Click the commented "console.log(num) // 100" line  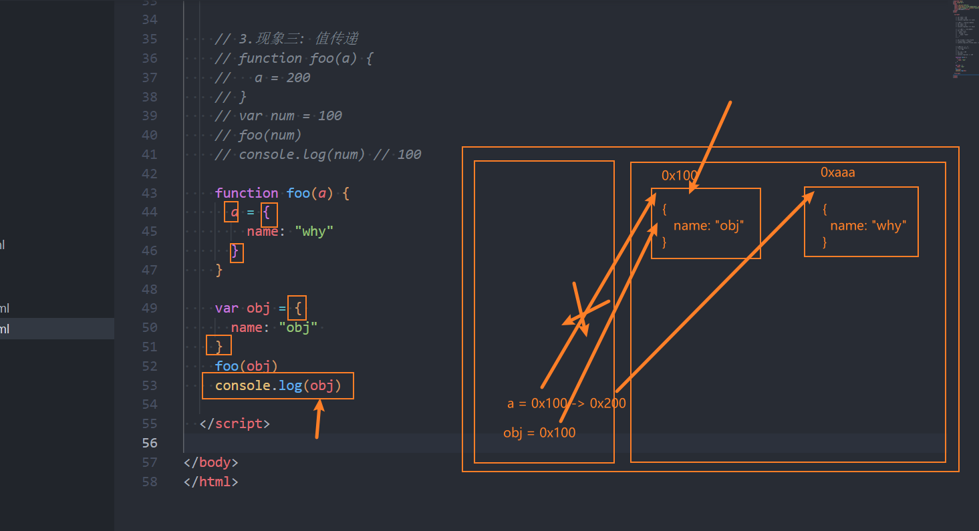318,154
